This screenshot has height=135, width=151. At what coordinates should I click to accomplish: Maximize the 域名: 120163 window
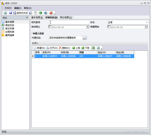pyautogui.click(x=145, y=3)
